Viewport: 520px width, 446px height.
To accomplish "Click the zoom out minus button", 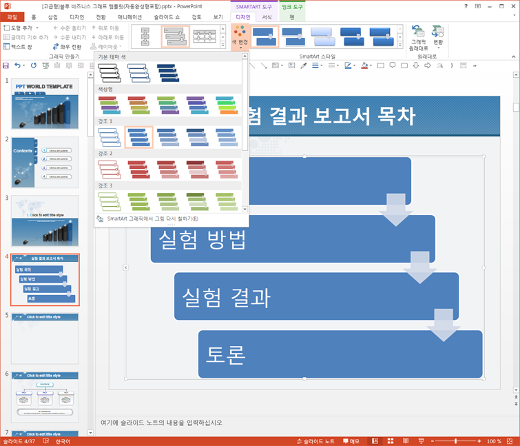I will [433, 441].
